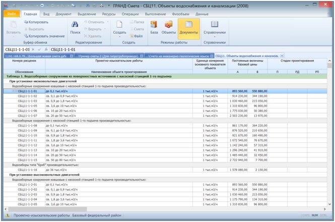Open the Создать dropdown arrow

[119, 37]
